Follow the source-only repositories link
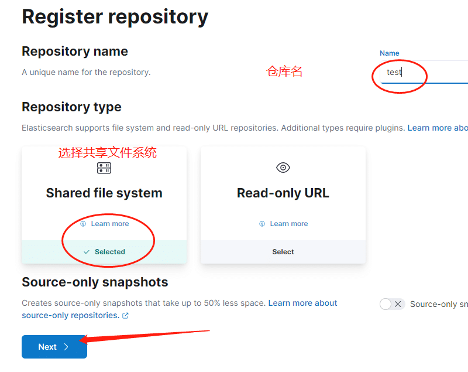The height and width of the screenshot is (372, 468). [69, 315]
